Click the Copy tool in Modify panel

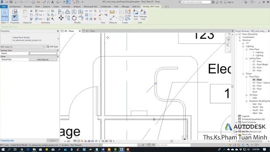point(67,18)
